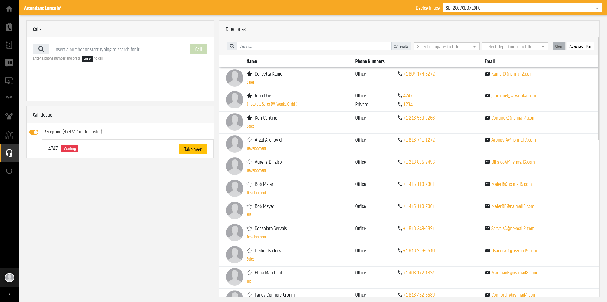
Task: Call Ebba Marchant at +1 408 172-1834
Action: point(419,273)
